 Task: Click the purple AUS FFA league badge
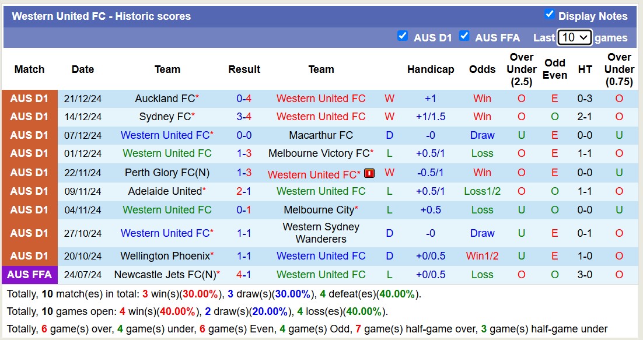click(29, 274)
